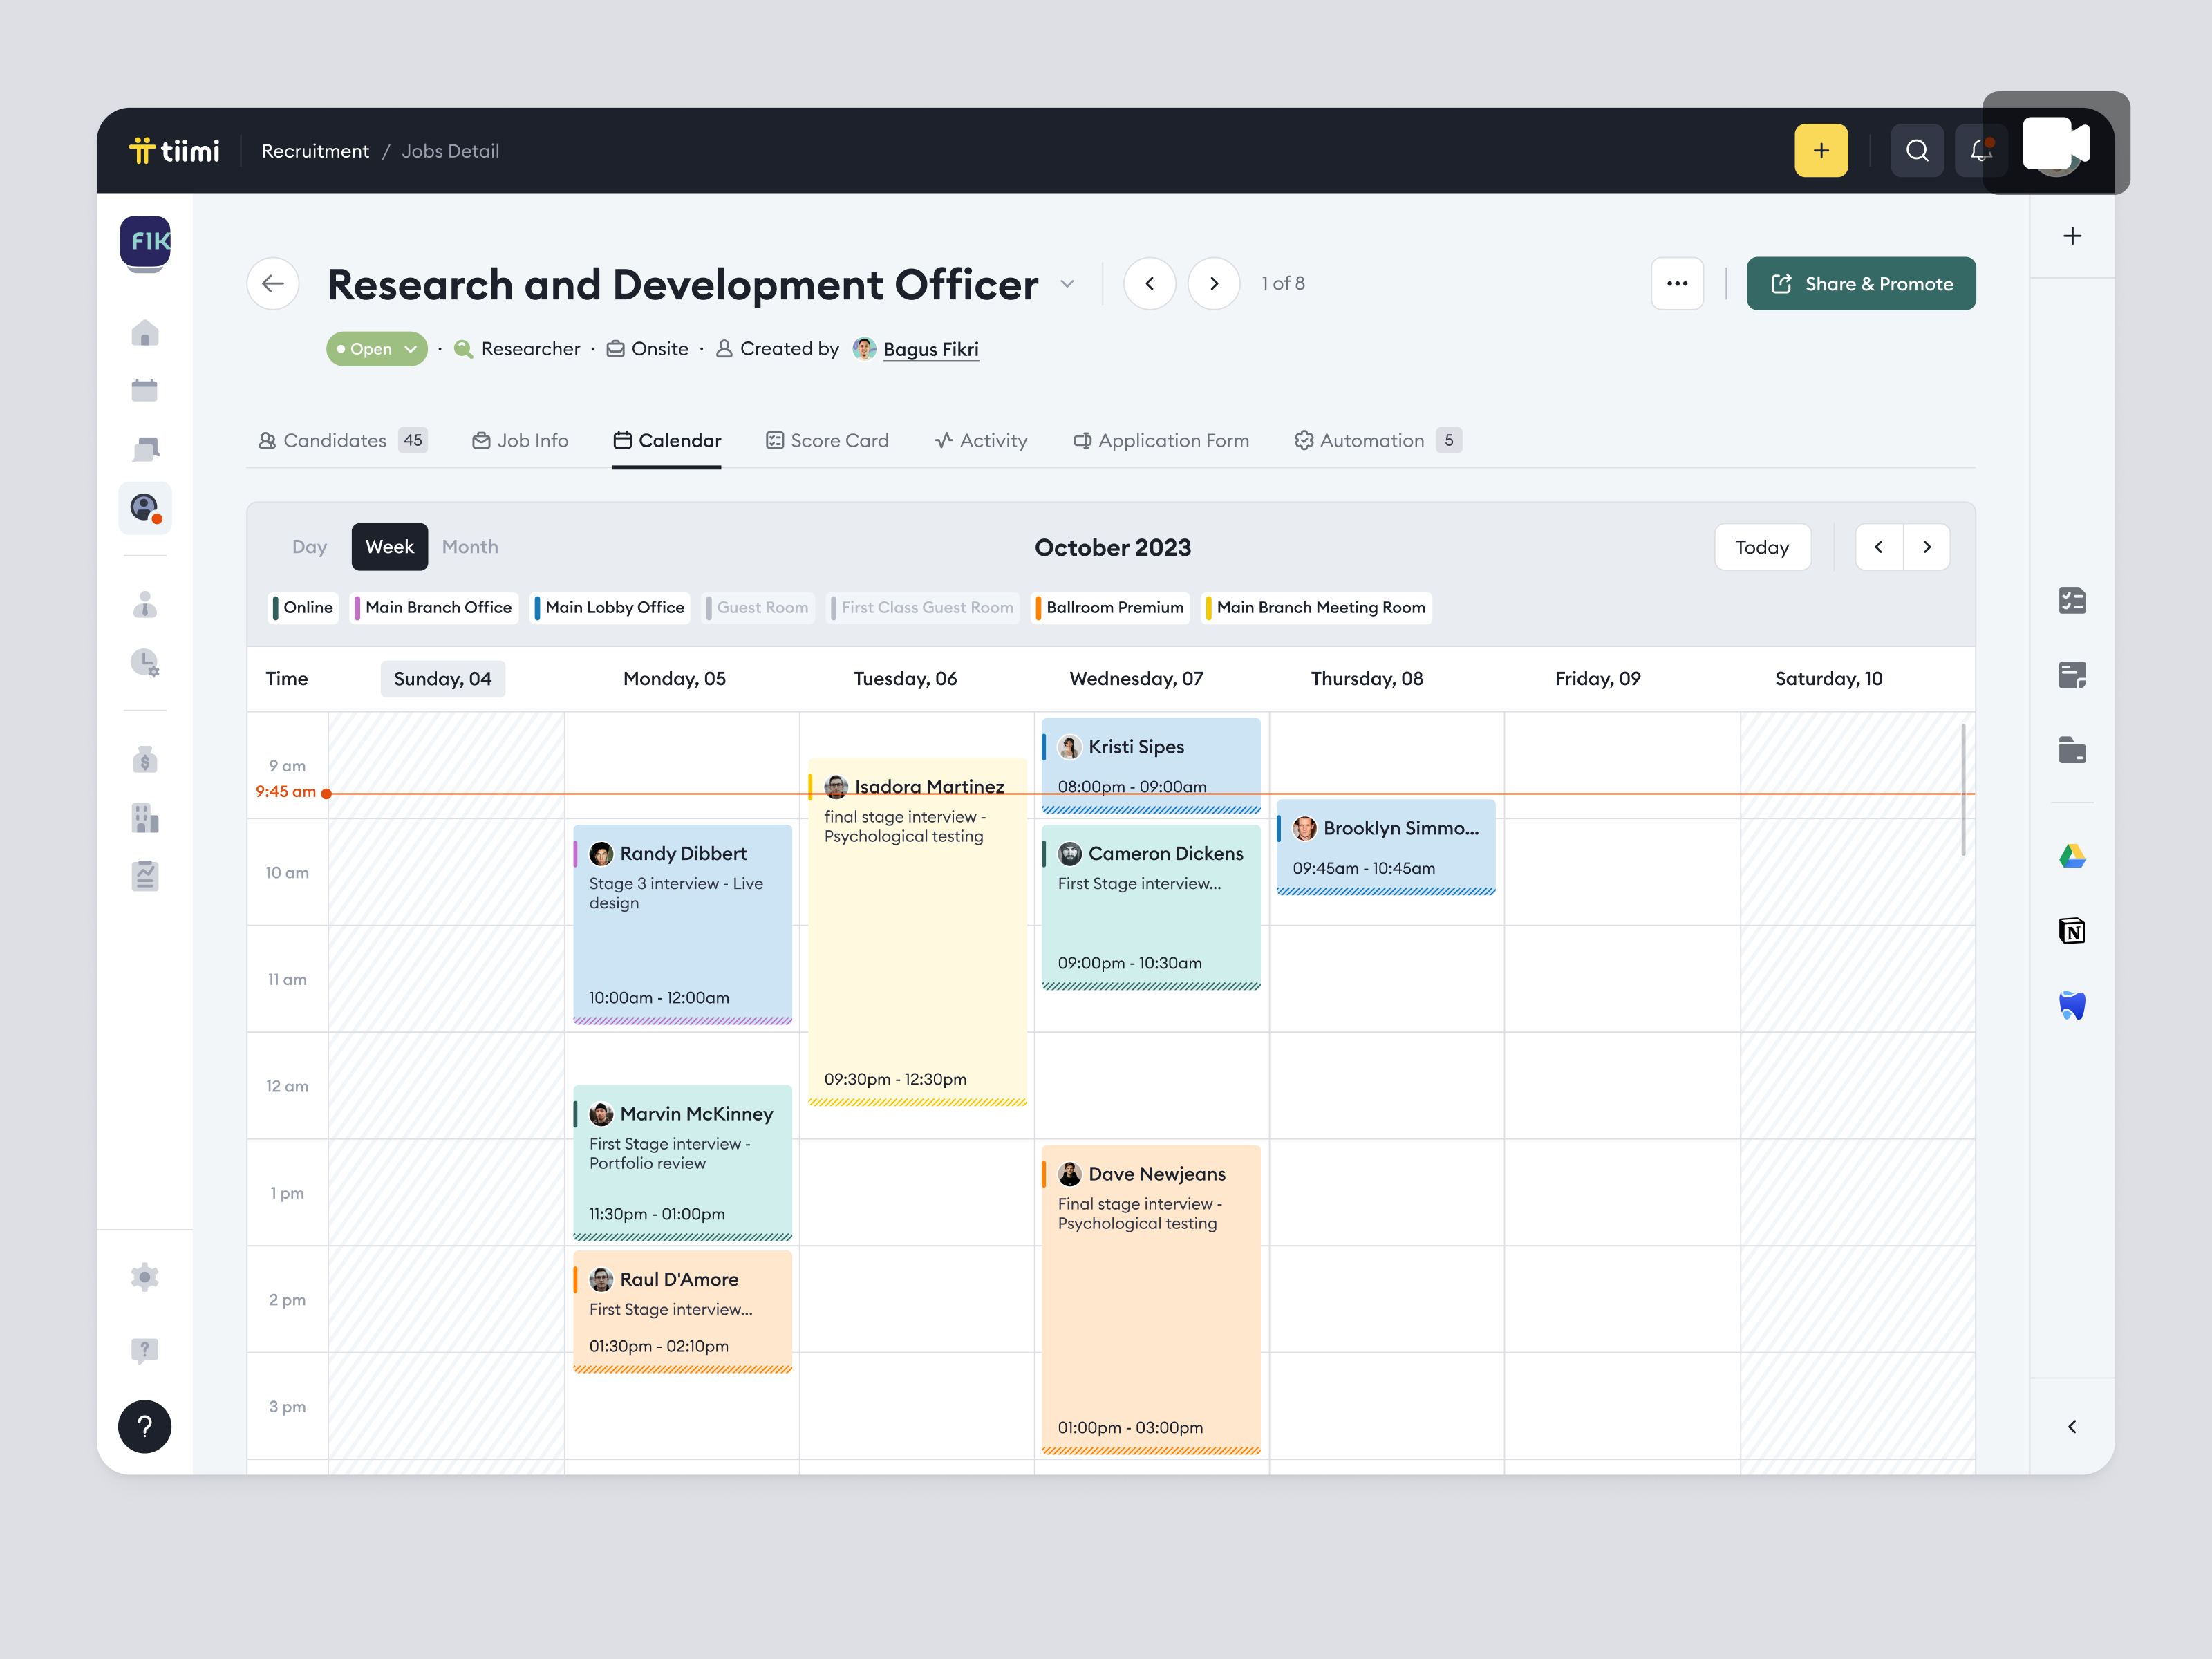Expand the job title chevron dropdown

pos(1066,284)
